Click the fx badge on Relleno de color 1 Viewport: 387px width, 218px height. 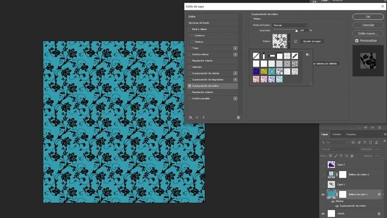point(379,194)
